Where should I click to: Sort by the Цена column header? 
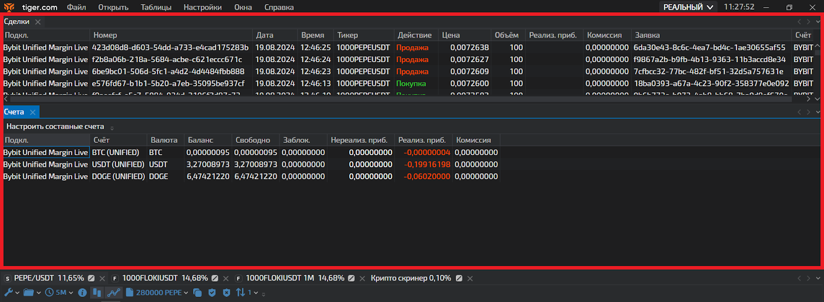[x=451, y=35]
